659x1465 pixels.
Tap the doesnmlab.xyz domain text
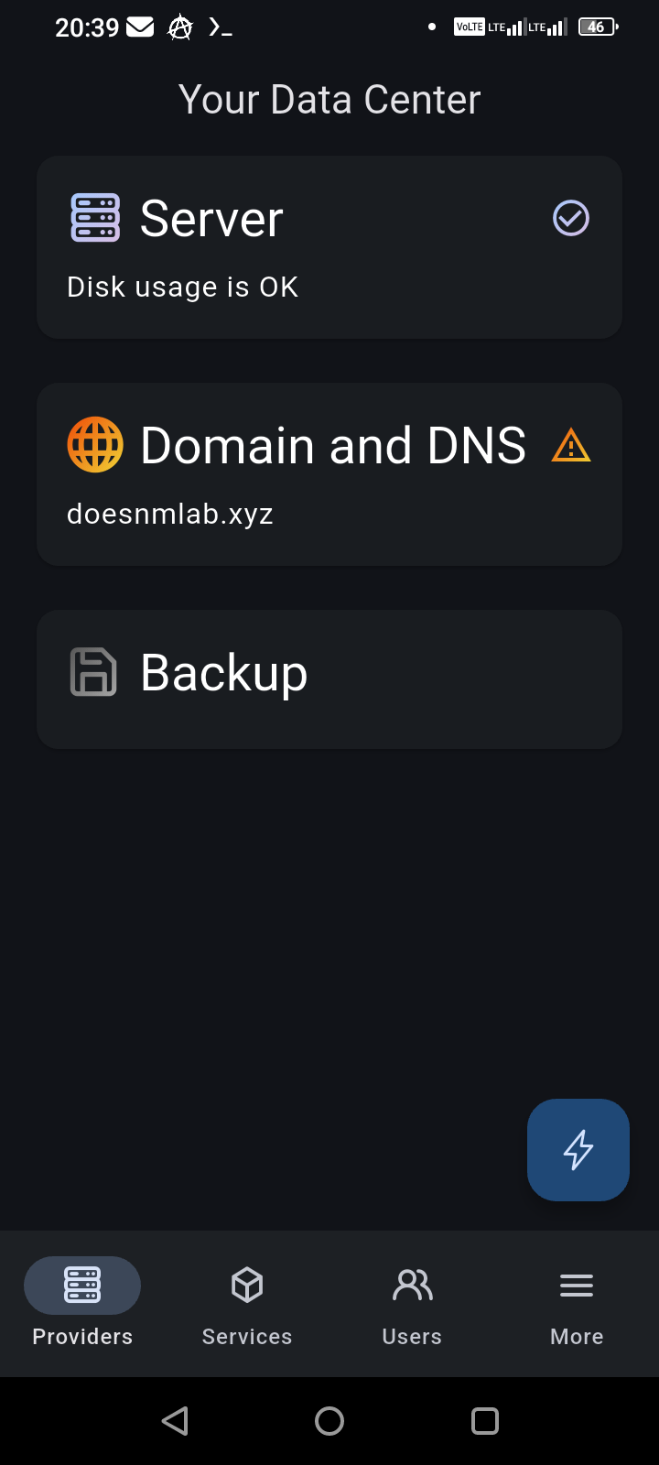[x=170, y=514]
